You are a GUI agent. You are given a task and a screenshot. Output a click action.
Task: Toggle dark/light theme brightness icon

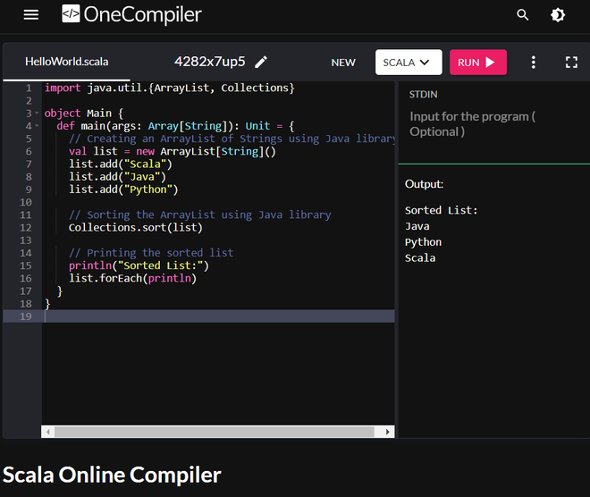pyautogui.click(x=558, y=15)
